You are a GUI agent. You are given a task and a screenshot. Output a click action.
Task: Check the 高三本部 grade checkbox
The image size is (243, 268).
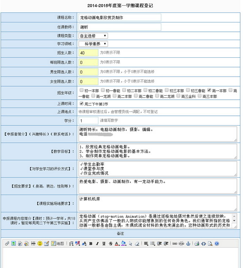pyautogui.click(x=199, y=96)
